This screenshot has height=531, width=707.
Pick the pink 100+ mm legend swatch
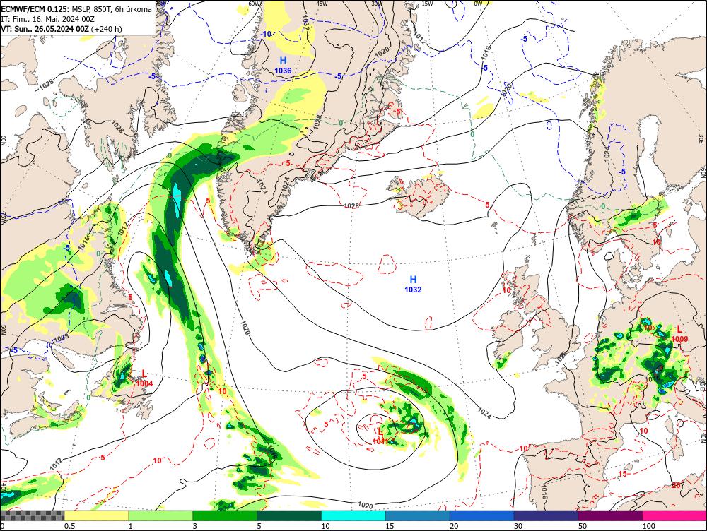click(x=674, y=515)
